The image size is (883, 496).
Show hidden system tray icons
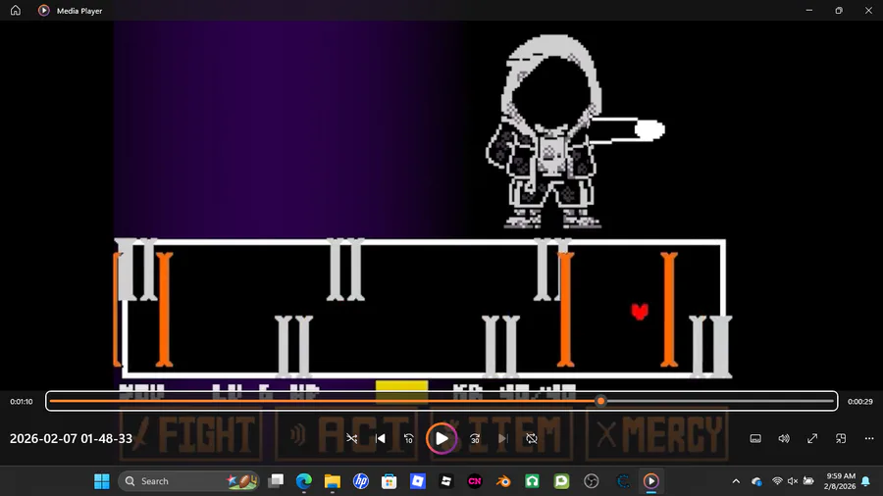[x=736, y=481]
